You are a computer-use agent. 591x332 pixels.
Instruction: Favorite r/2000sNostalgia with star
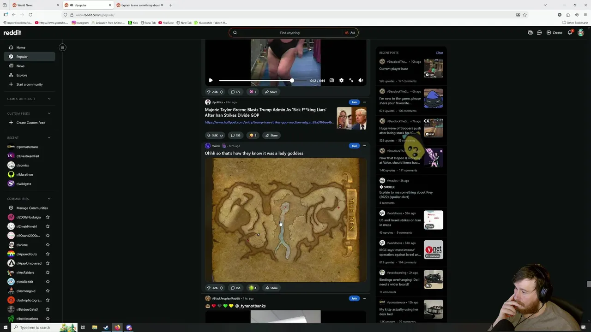(48, 217)
